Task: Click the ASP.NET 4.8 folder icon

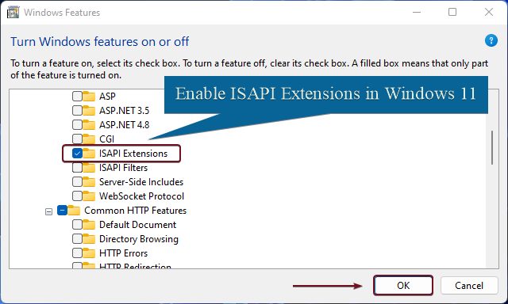Action: pyautogui.click(x=89, y=125)
